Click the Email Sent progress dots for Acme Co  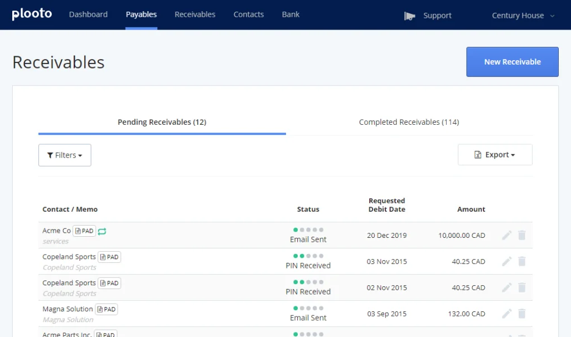point(308,229)
